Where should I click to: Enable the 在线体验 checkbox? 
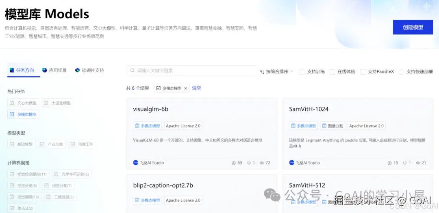pos(333,72)
